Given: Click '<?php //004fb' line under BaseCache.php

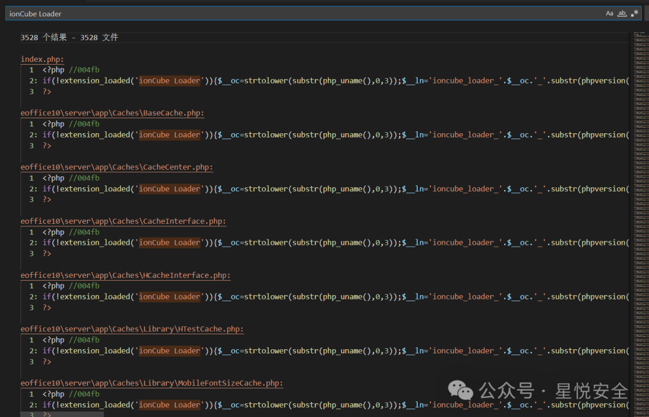Looking at the screenshot, I should tap(71, 124).
